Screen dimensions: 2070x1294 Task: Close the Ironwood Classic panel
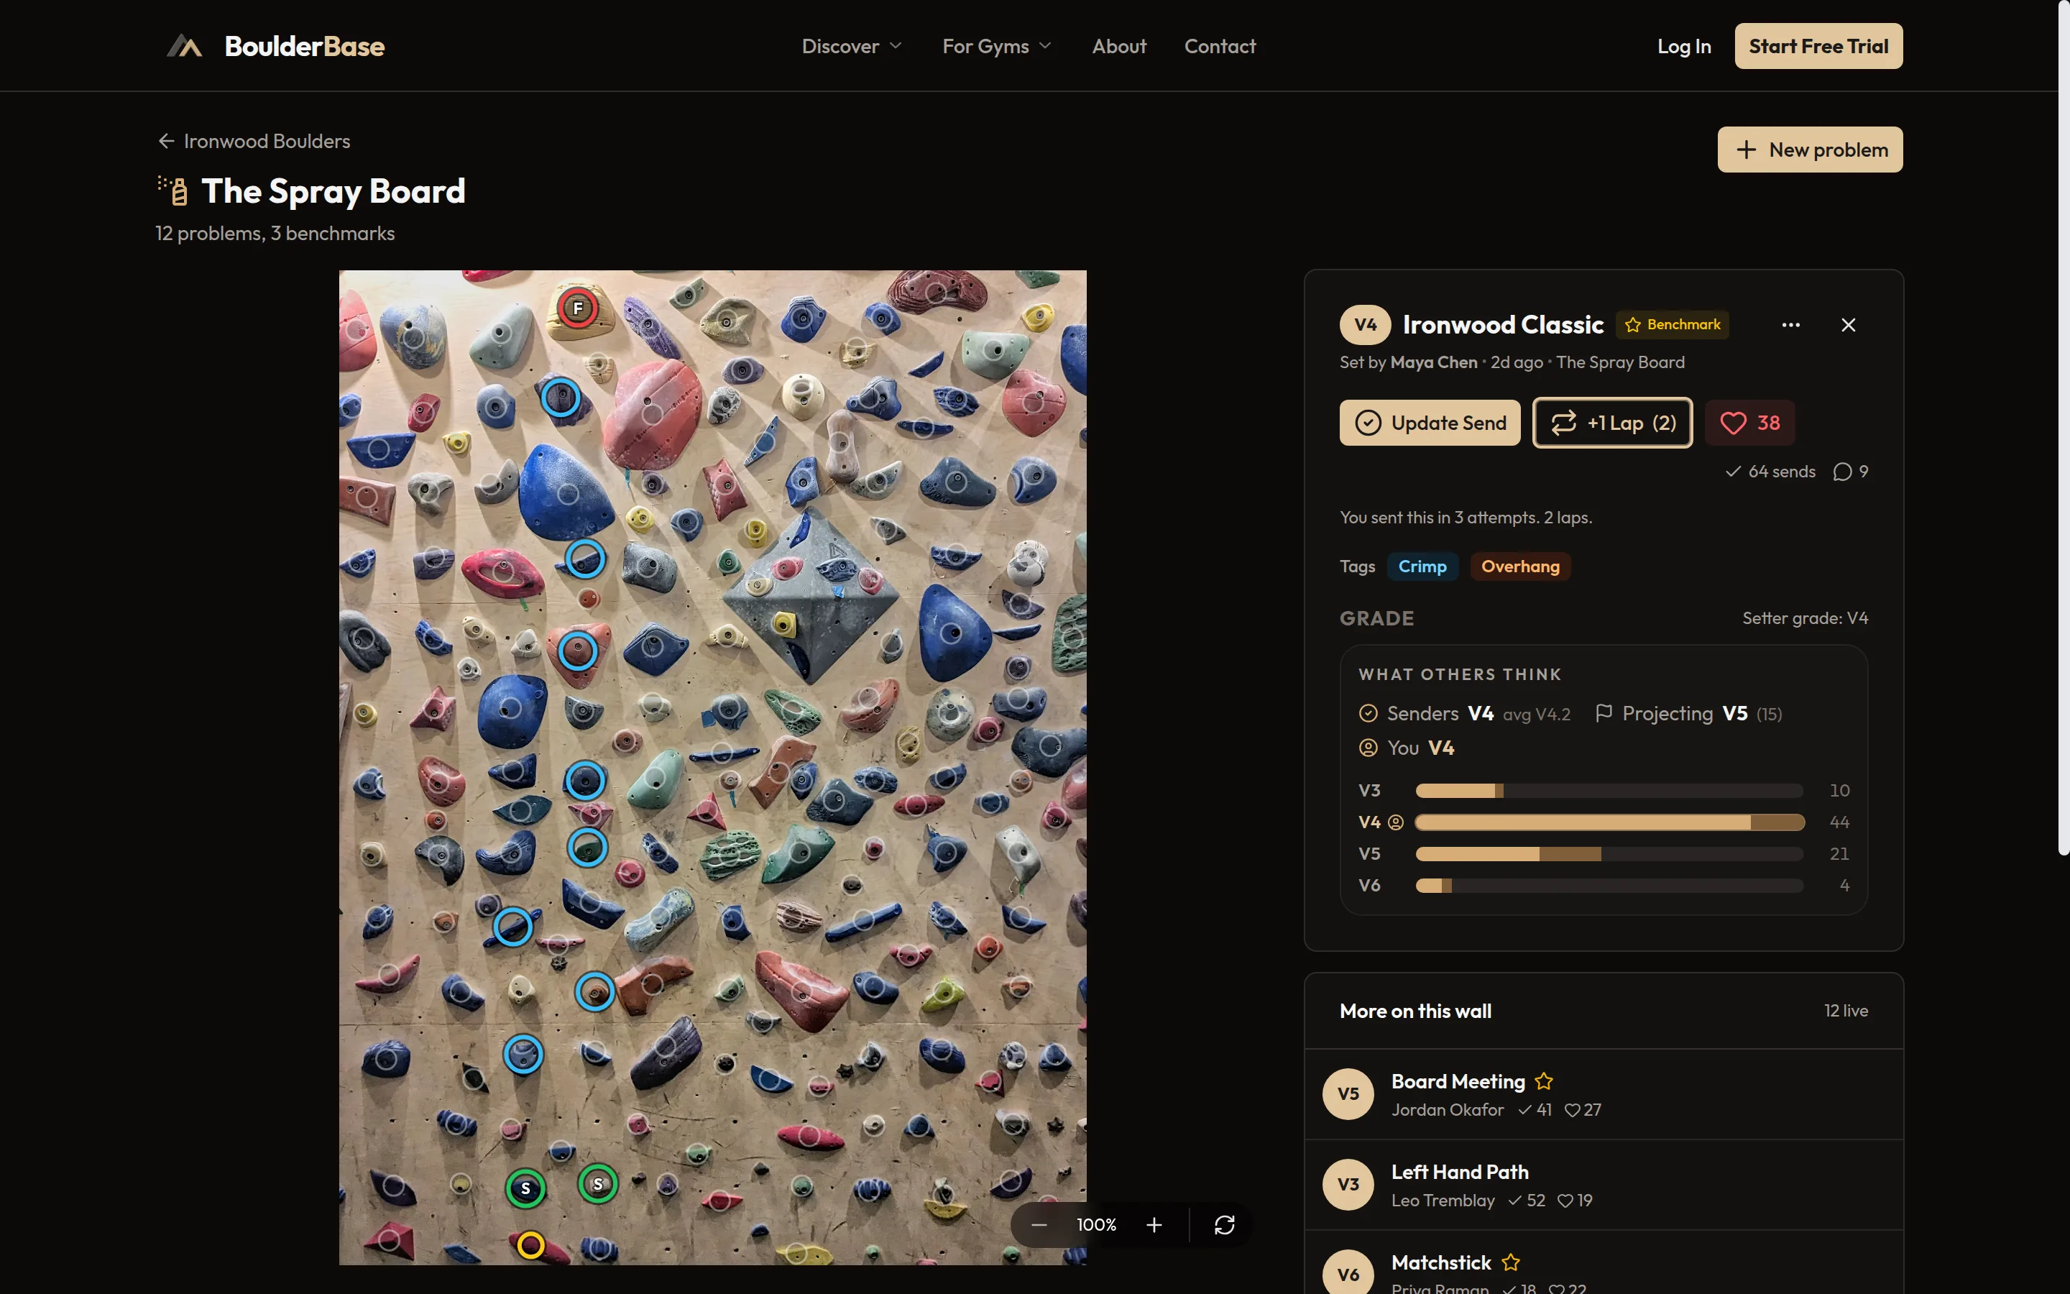(1848, 325)
